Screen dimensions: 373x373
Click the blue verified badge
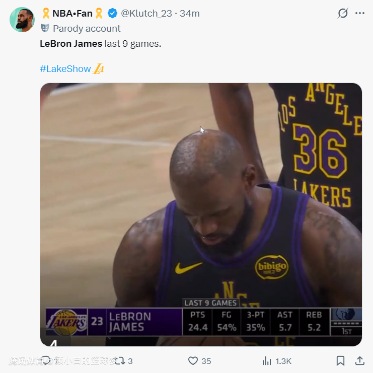(x=112, y=14)
